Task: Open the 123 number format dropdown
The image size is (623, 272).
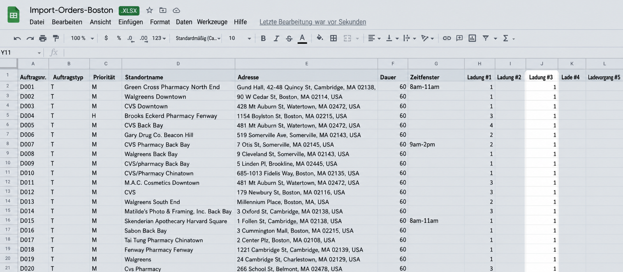Action: [159, 38]
